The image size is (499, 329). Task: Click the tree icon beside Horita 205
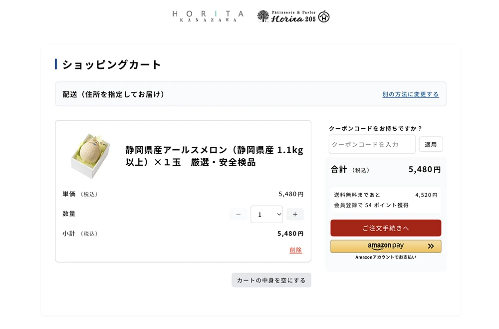click(x=262, y=15)
